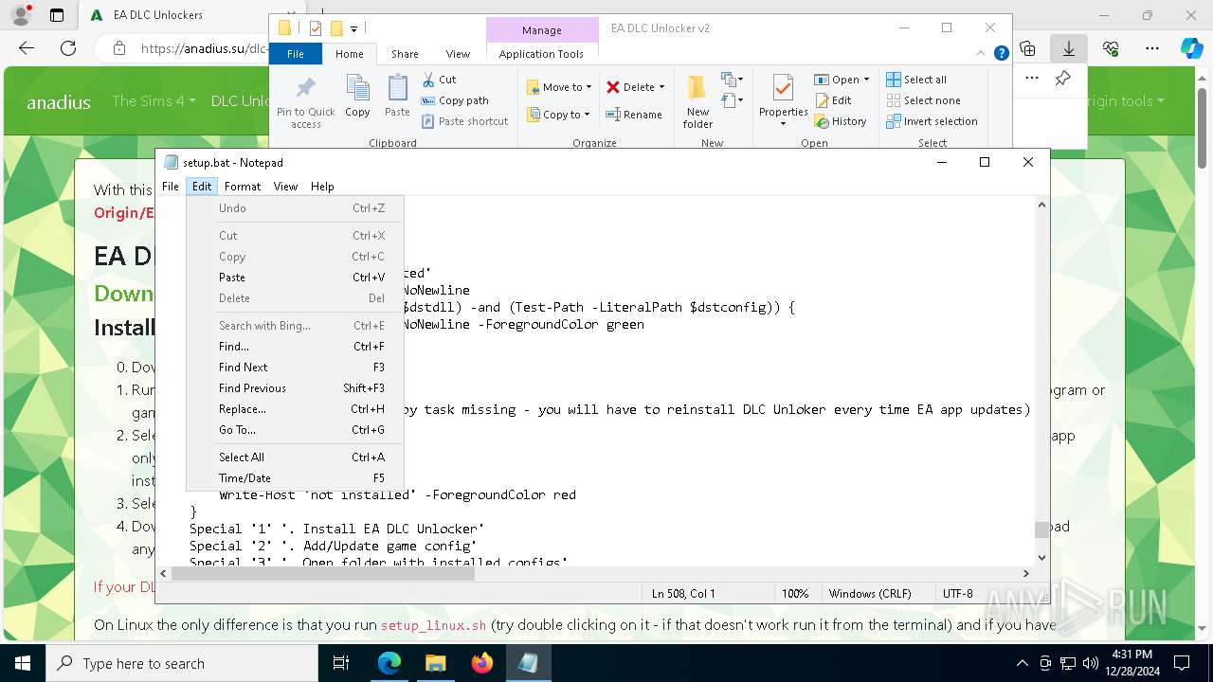Open Notepad Format menu
The width and height of the screenshot is (1213, 682).
tap(243, 187)
